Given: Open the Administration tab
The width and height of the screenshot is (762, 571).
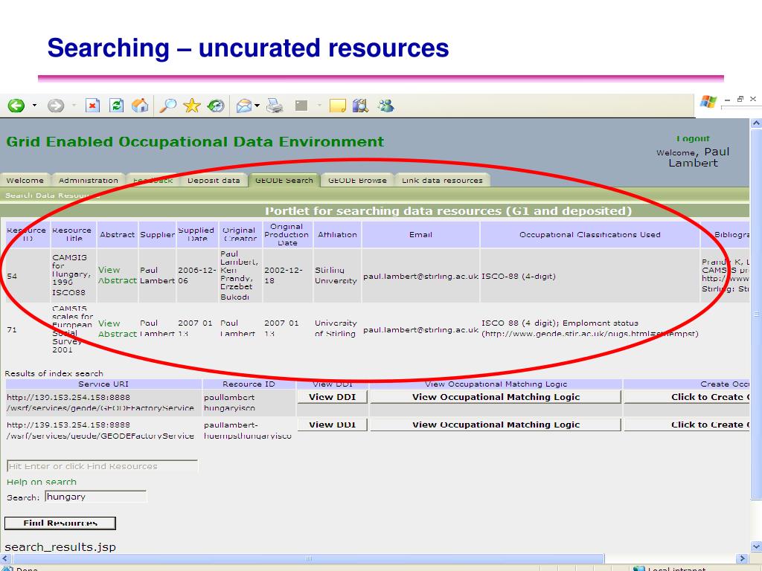Looking at the screenshot, I should 88,180.
